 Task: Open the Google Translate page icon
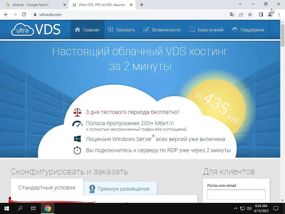point(232,14)
